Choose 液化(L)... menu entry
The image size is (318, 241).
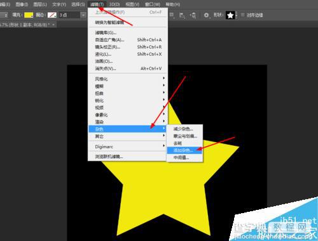point(128,54)
